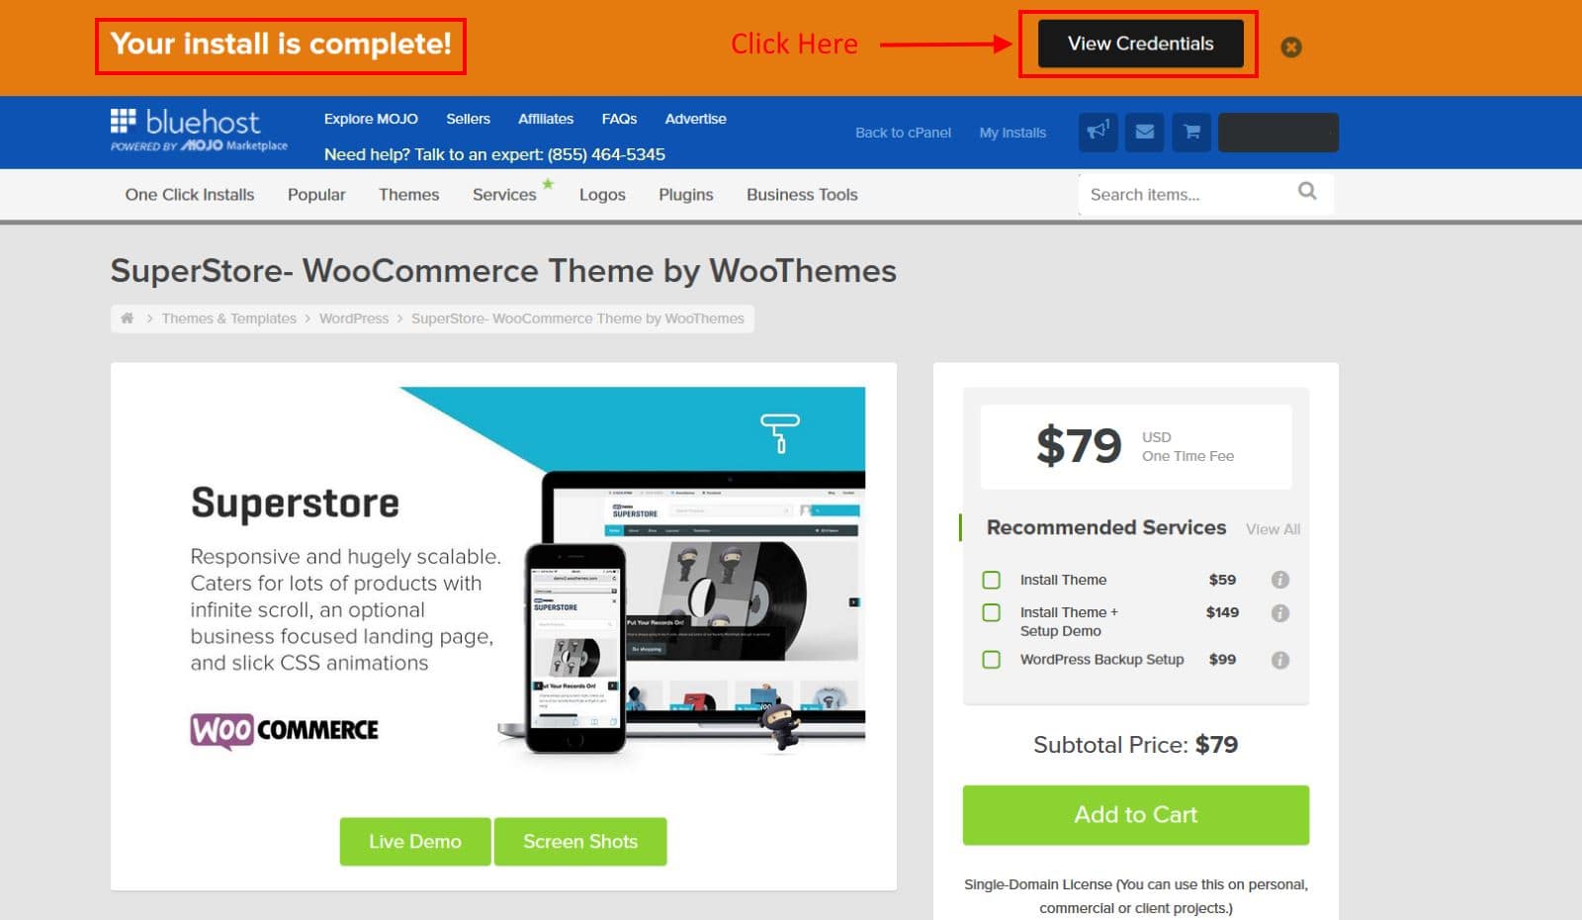Screen dimensions: 1582x920
Task: Click the home breadcrumb icon
Action: [x=127, y=318]
